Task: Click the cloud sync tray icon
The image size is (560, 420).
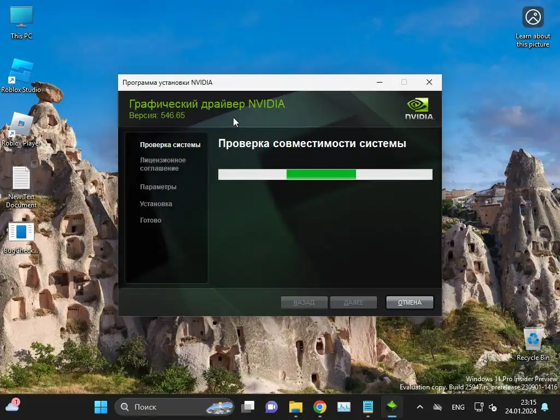Action: pyautogui.click(x=437, y=407)
